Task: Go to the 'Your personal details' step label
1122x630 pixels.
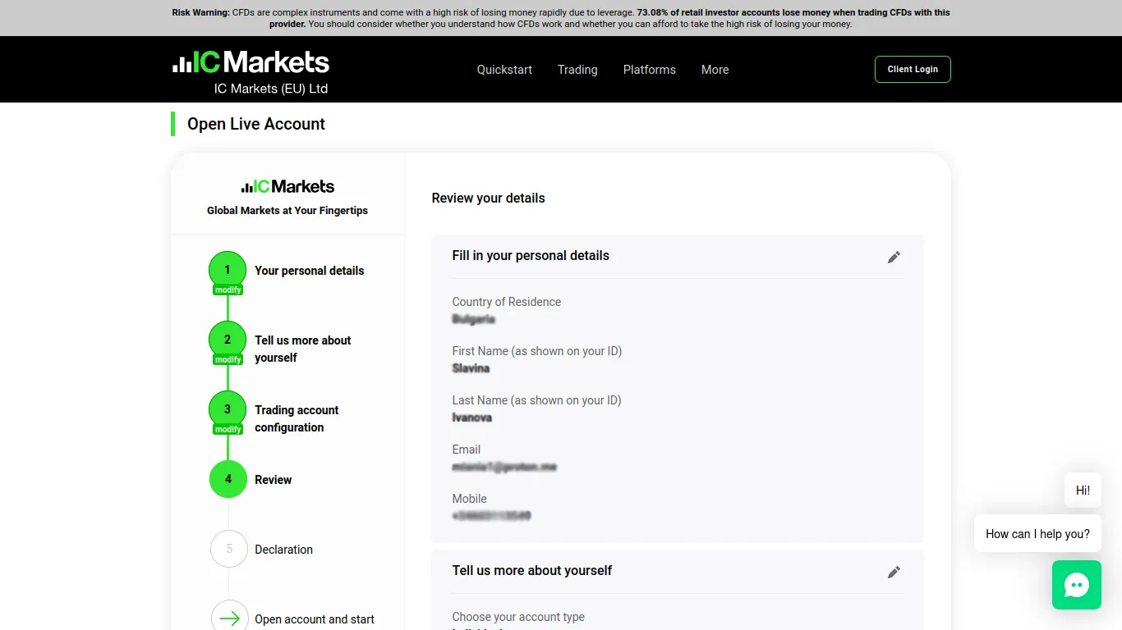Action: [309, 271]
